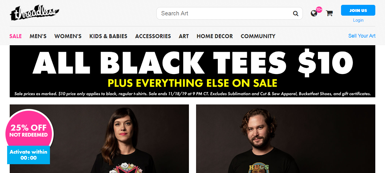The width and height of the screenshot is (385, 173).
Task: Open the COMMUNITY menu
Action: [x=258, y=36]
